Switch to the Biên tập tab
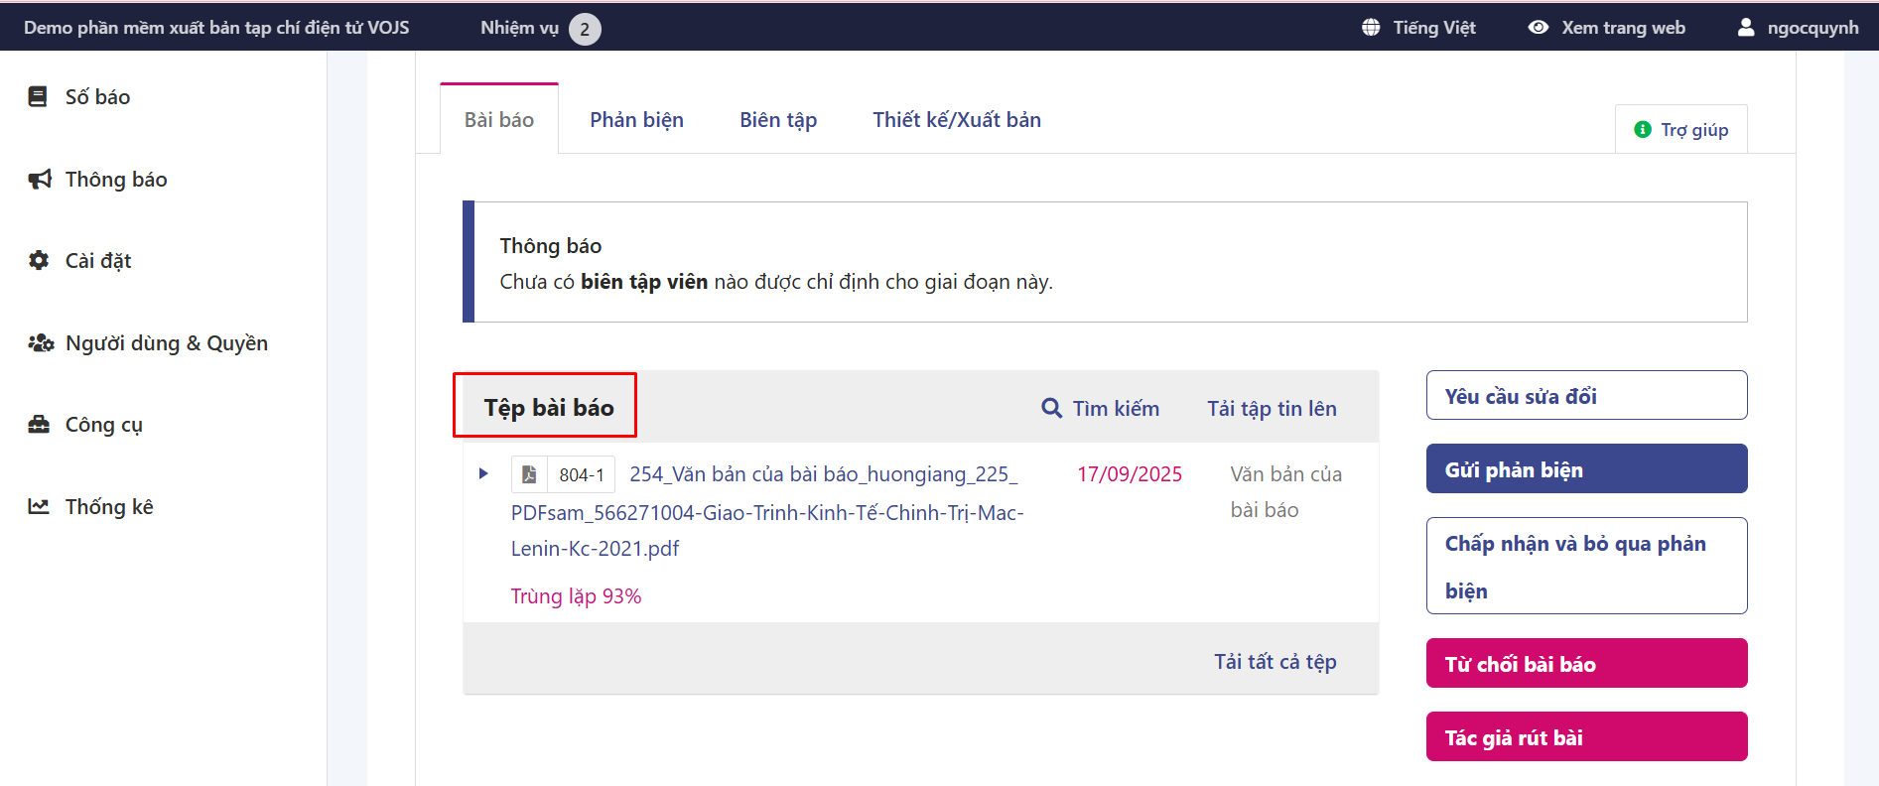 pos(778,120)
